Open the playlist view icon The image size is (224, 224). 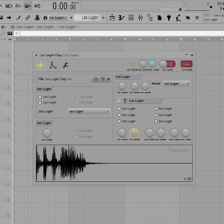[x=112, y=18]
